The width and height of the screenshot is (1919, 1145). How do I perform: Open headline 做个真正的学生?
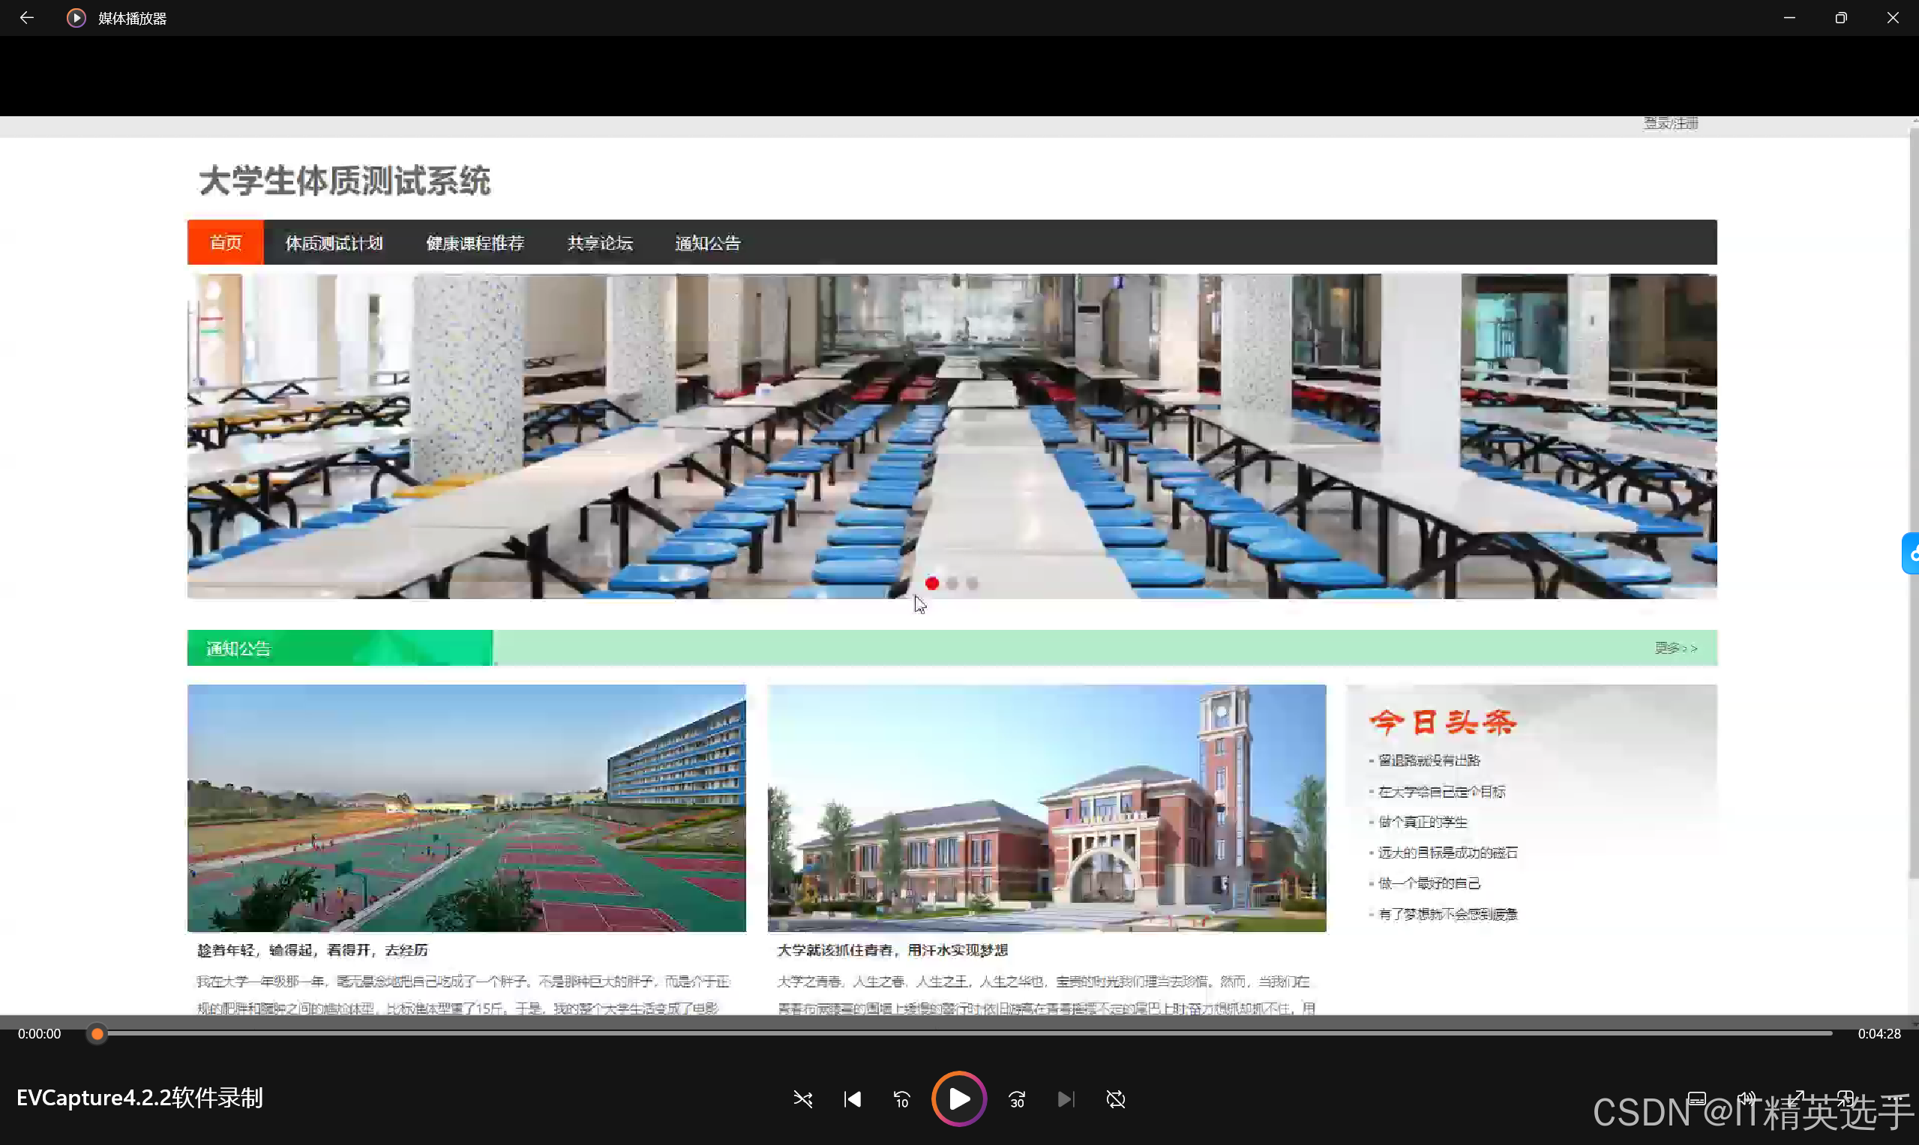[1422, 822]
